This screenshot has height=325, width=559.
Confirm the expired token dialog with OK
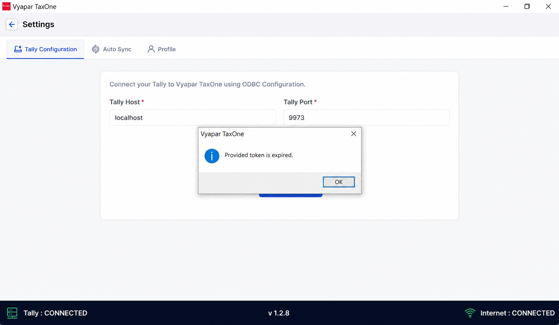pos(339,182)
